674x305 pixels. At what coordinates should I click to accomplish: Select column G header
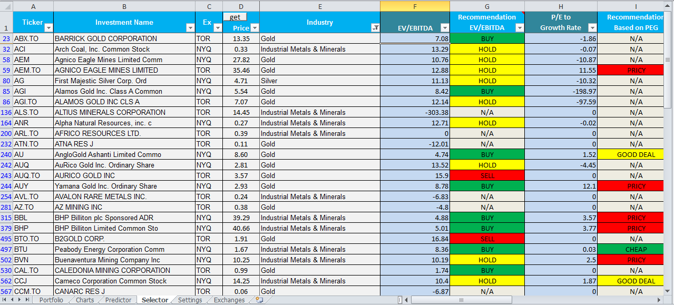tap(487, 6)
